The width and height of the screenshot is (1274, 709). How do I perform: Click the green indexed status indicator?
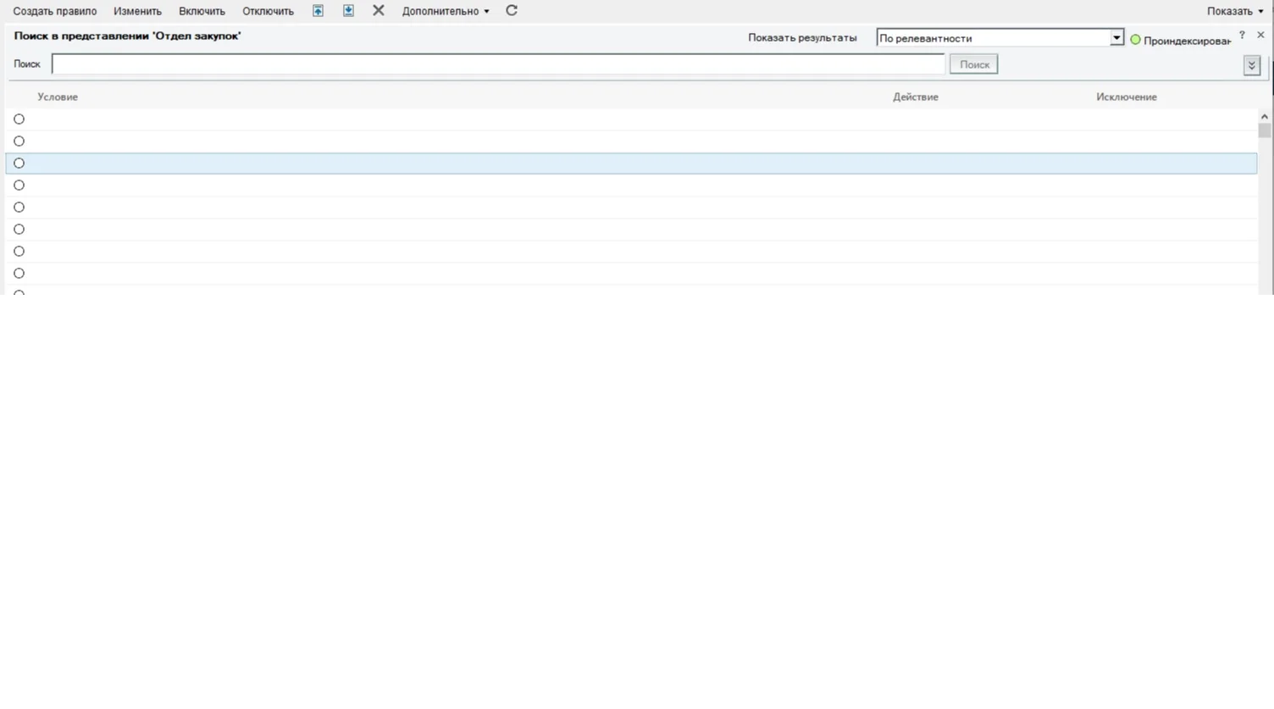pyautogui.click(x=1136, y=40)
